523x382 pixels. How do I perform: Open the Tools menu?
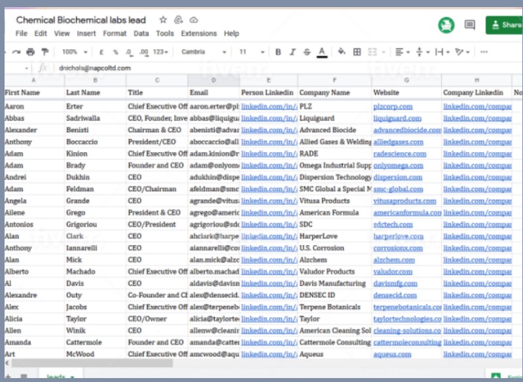point(165,33)
